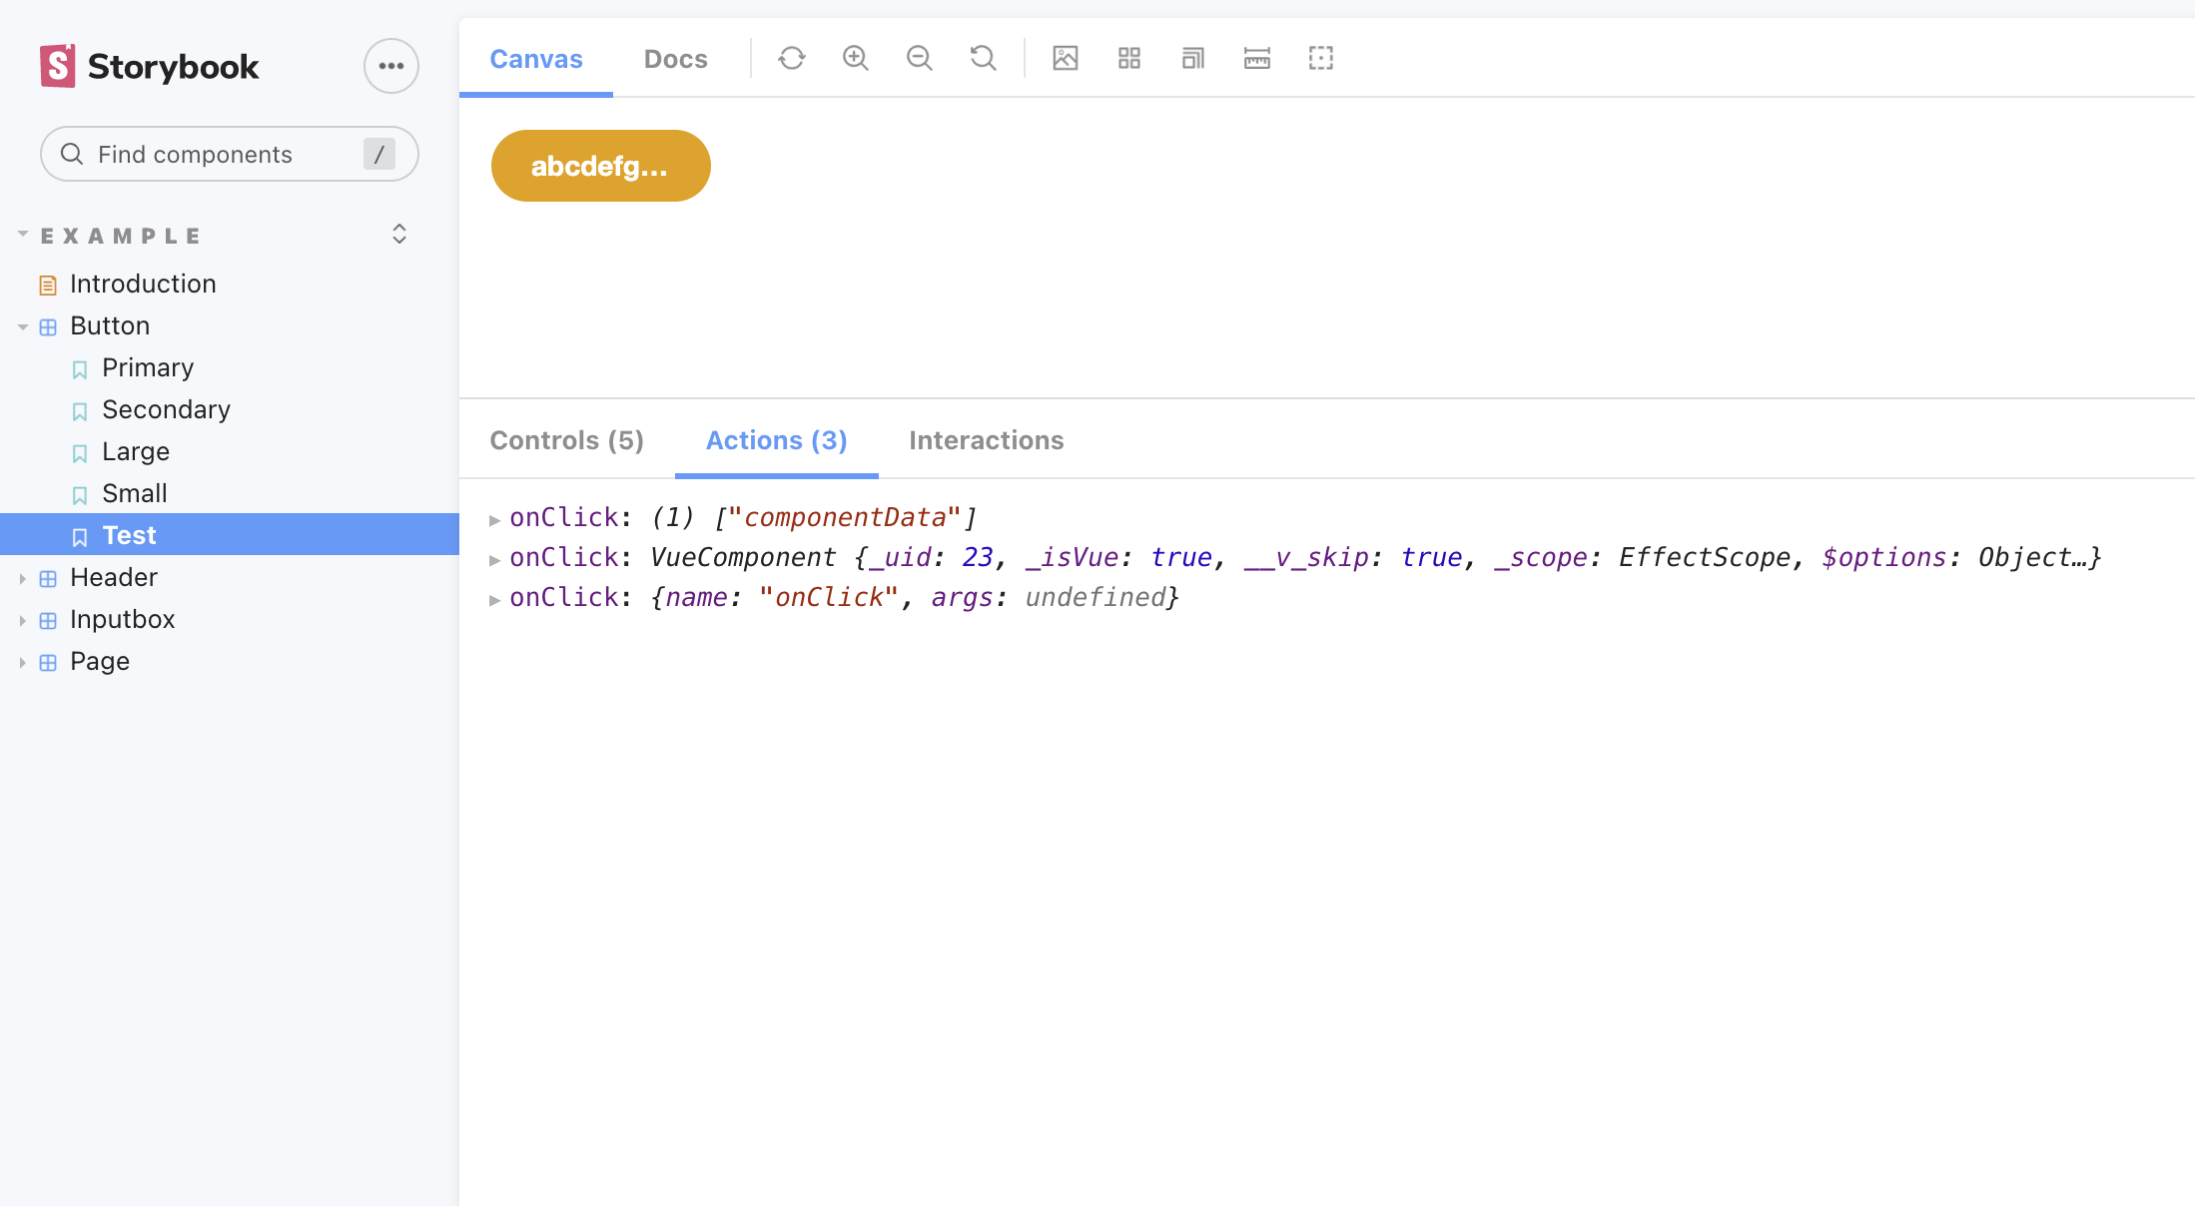Expand the first onClick action log entry
The image size is (2195, 1206).
pos(494,519)
